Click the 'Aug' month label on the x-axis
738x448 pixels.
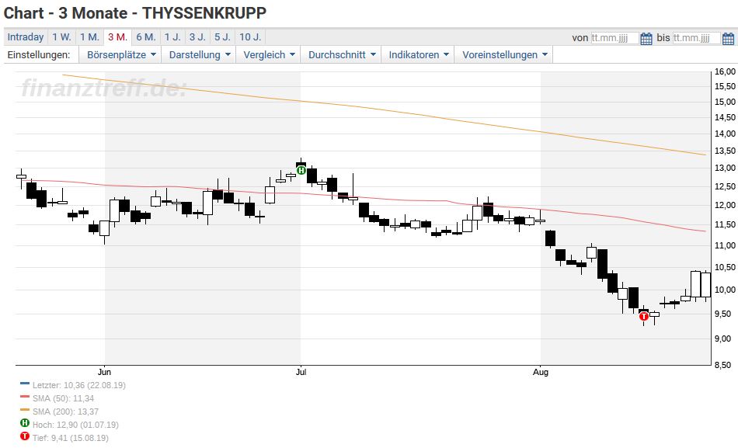pos(541,372)
